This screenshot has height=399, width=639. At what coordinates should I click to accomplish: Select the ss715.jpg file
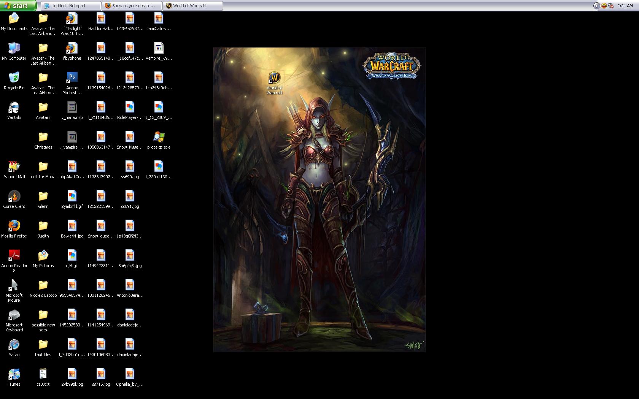(101, 377)
